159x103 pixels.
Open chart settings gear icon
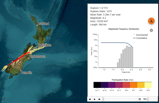click(151, 30)
